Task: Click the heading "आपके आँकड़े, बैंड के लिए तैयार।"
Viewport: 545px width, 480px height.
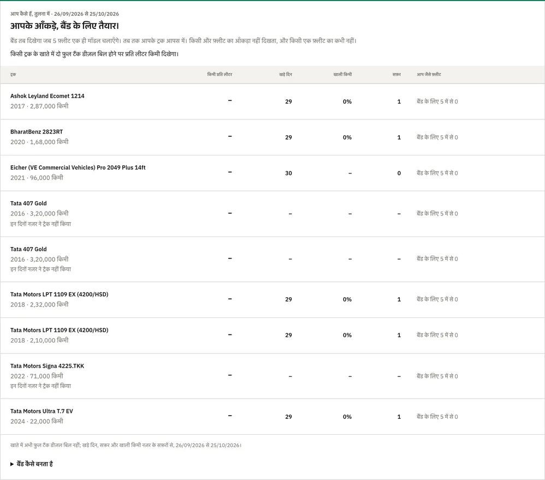Action: click(64, 26)
